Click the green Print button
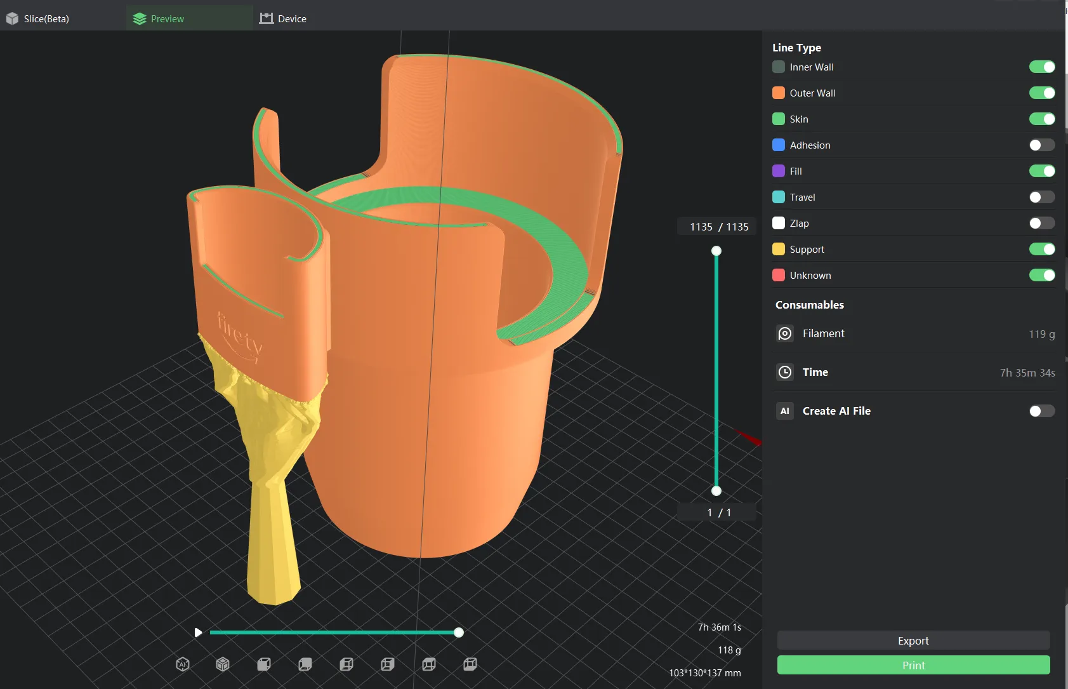1068x689 pixels. coord(913,666)
